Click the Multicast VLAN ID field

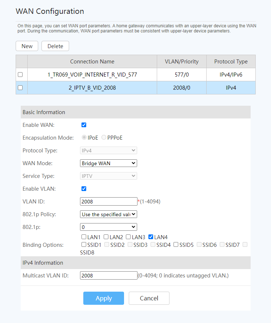(108, 276)
